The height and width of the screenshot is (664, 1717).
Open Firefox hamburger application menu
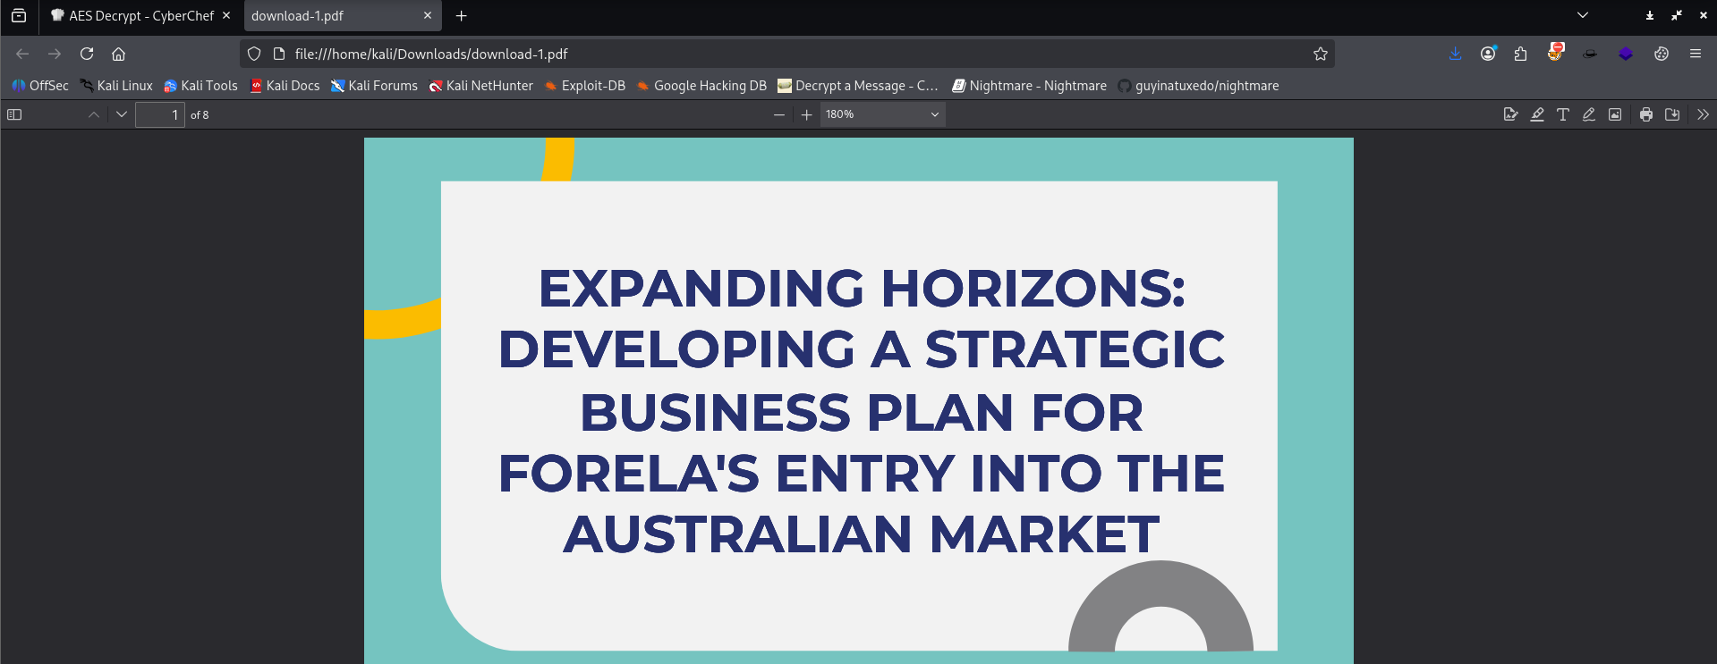(1696, 54)
